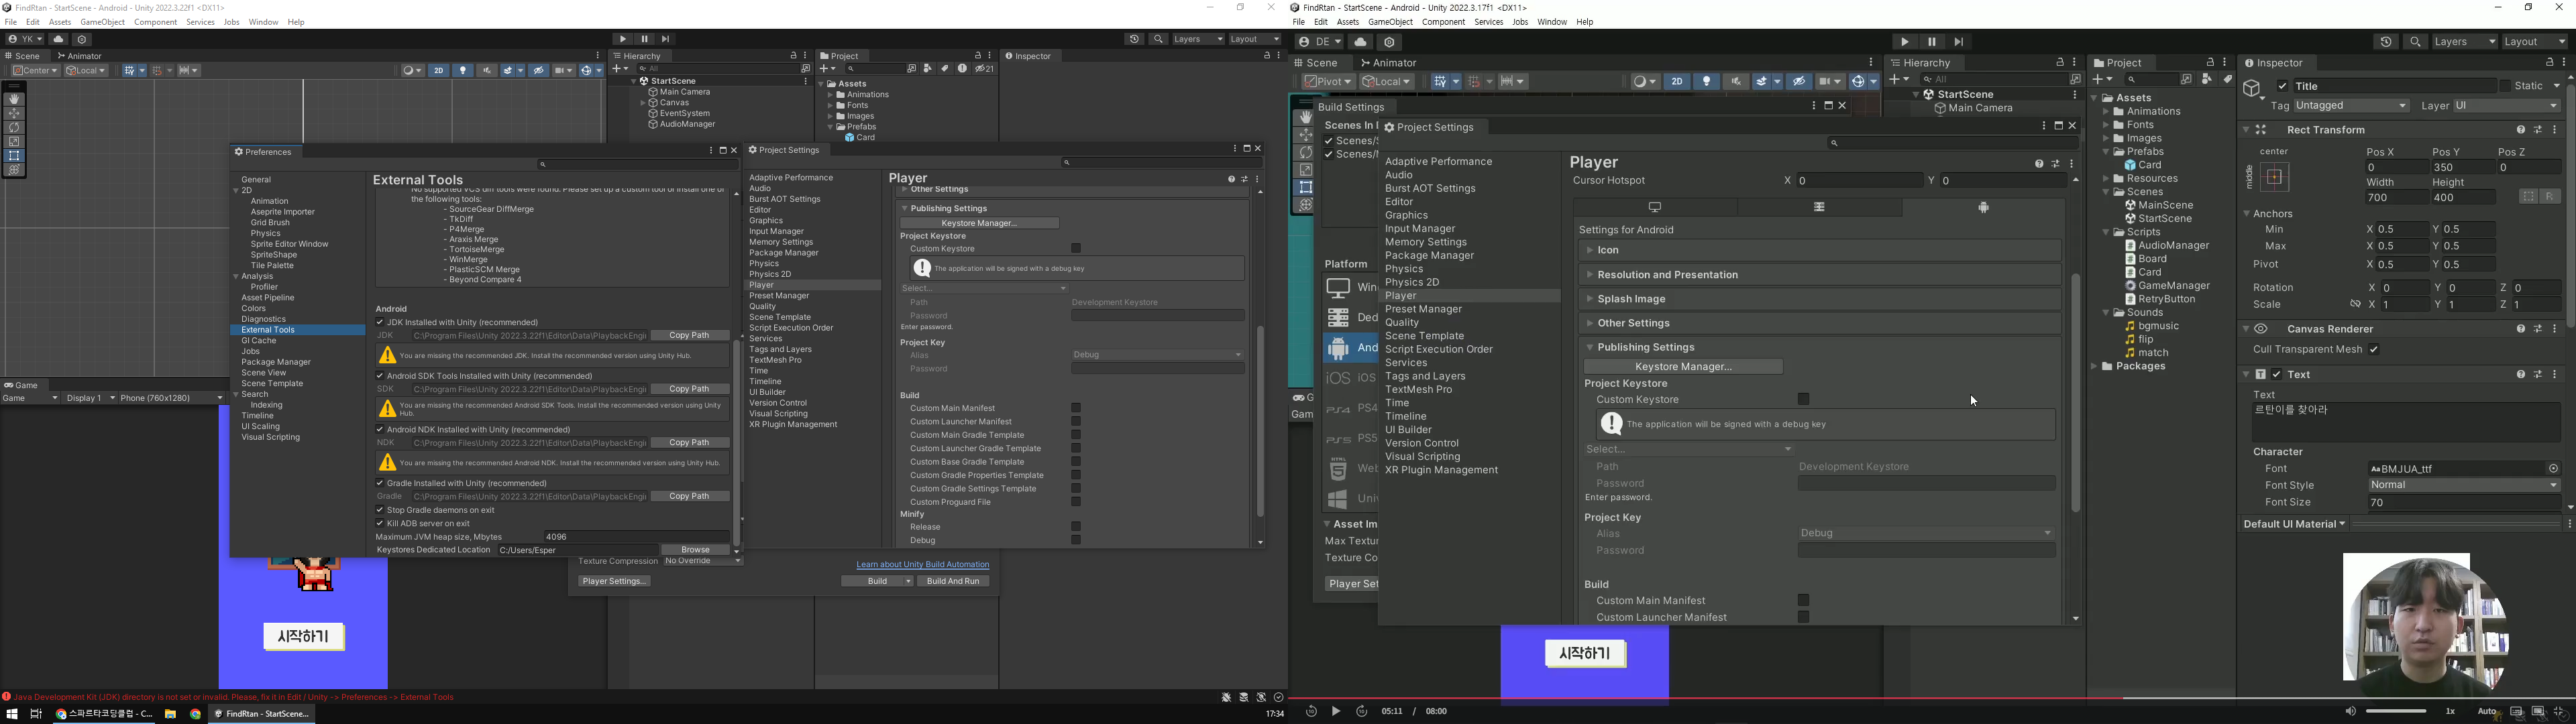
Task: Toggle Kill ADB server on exit
Action: [381, 523]
